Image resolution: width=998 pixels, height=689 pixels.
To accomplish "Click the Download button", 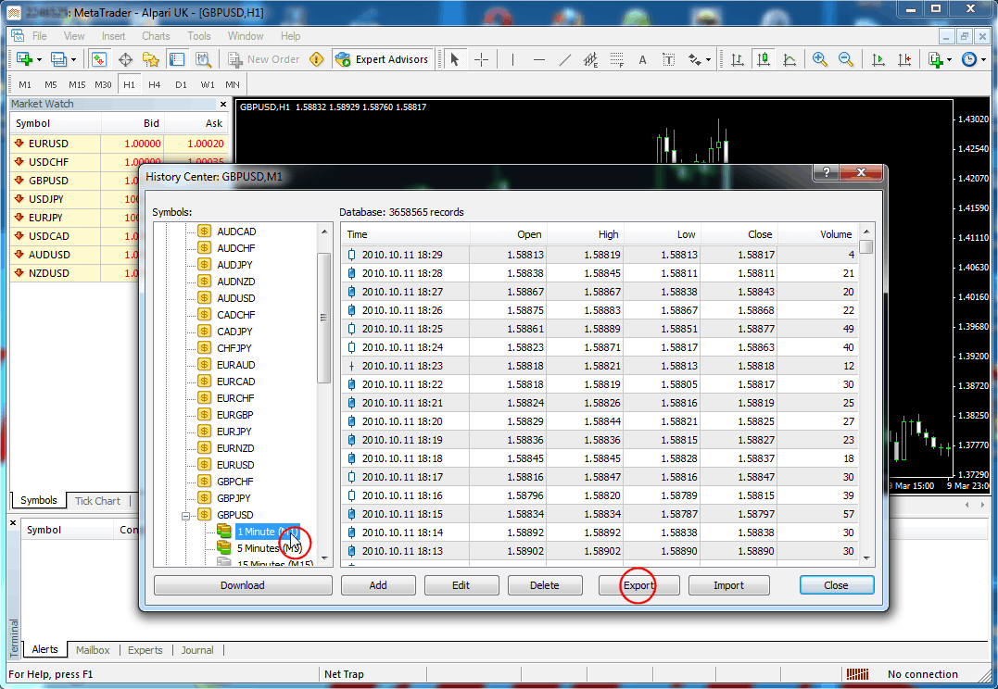I will (243, 585).
